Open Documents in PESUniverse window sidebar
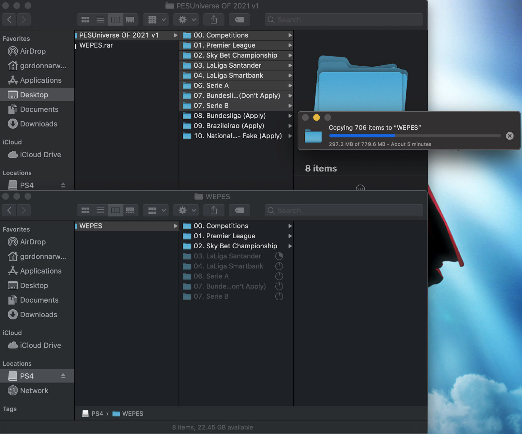 point(37,109)
